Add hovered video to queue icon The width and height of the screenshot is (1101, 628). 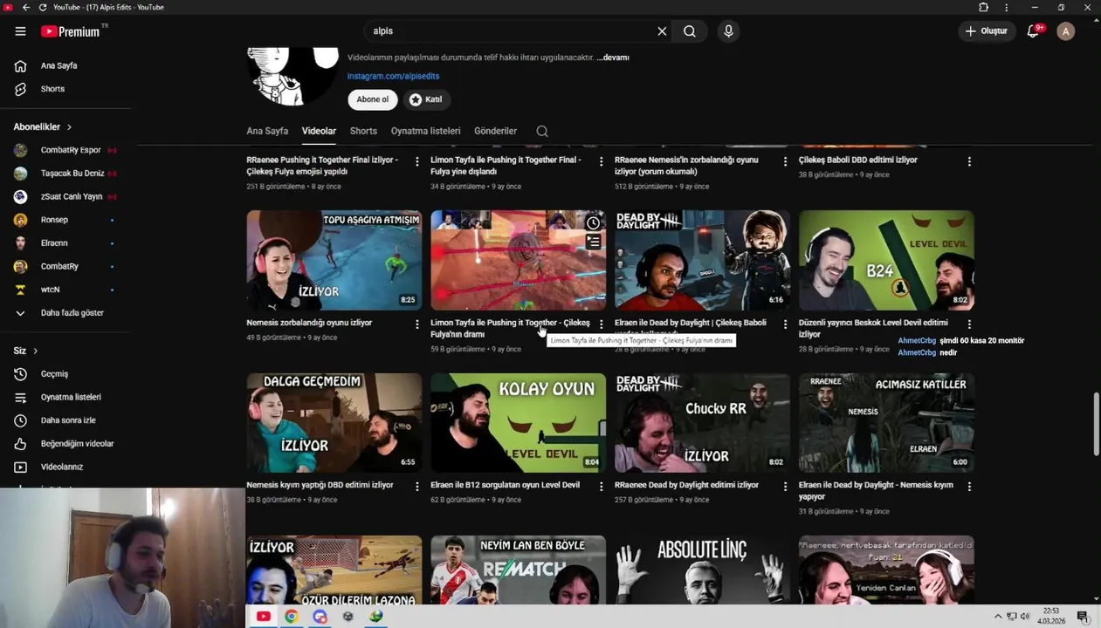[593, 242]
